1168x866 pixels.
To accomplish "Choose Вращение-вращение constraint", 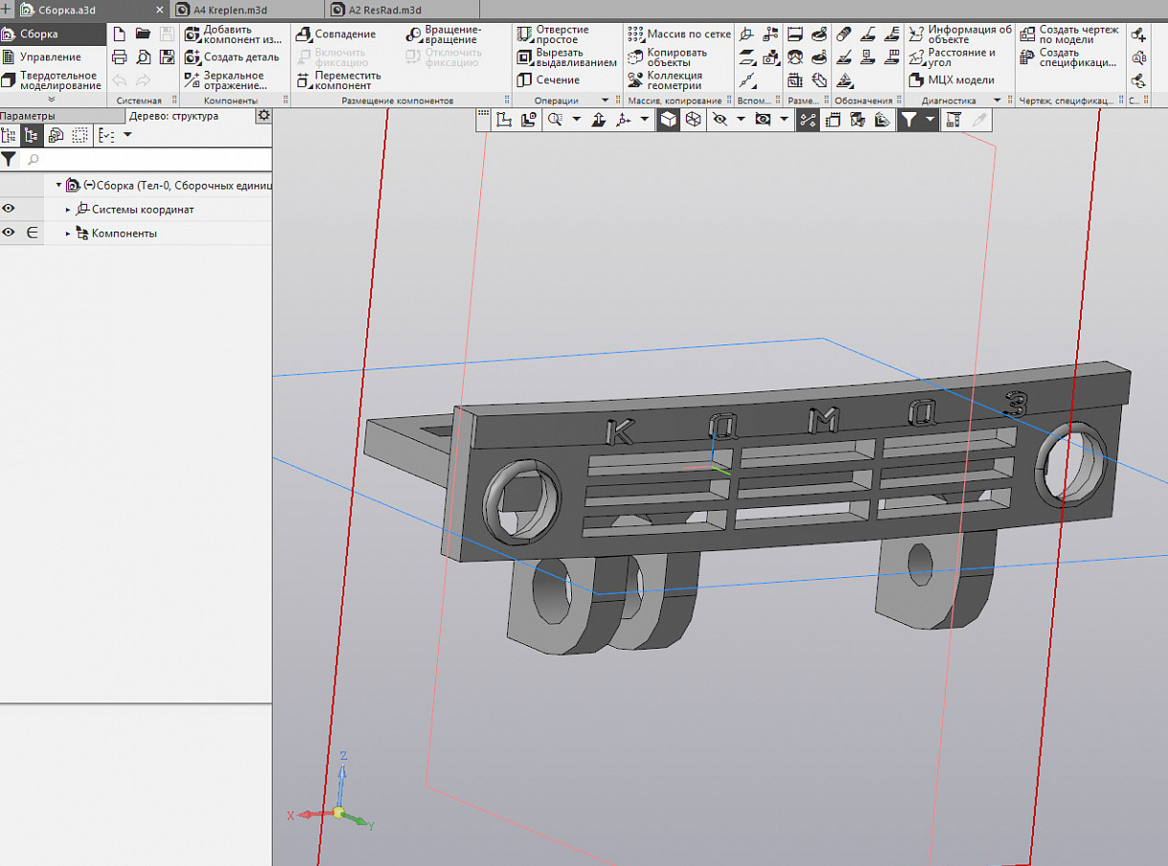I will [444, 34].
